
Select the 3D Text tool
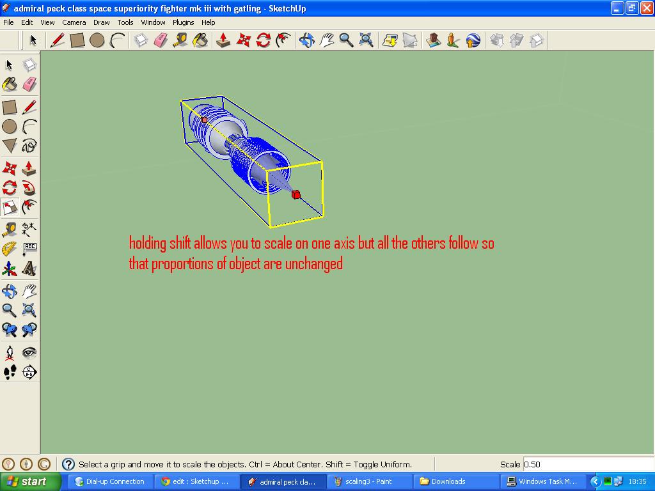pyautogui.click(x=29, y=269)
